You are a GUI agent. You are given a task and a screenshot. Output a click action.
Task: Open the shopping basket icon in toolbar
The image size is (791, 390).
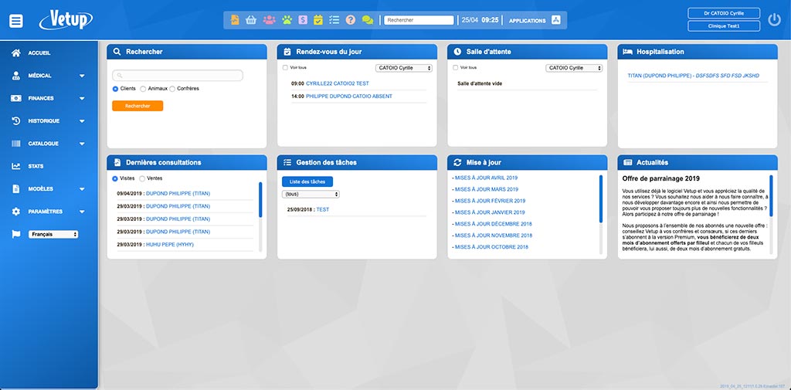point(251,20)
